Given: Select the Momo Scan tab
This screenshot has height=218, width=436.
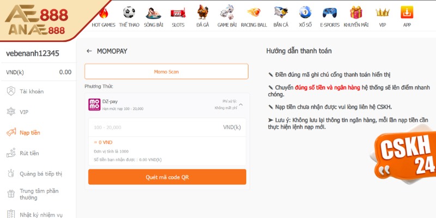Looking at the screenshot, I should 166,71.
